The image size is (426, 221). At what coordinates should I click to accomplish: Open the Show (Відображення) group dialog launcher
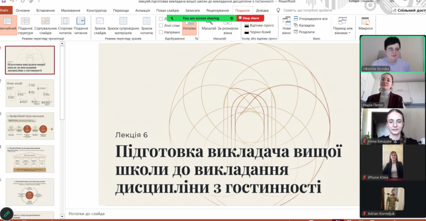(196, 39)
